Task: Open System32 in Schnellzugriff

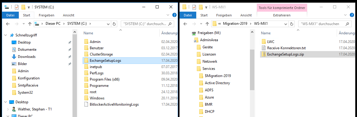Action: click(x=25, y=92)
